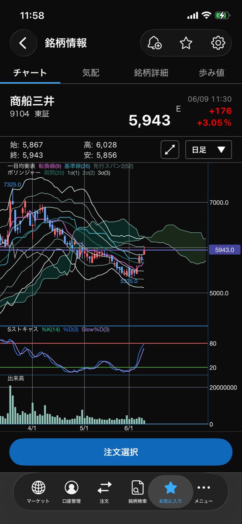Tap the 銘柄情報 page title
The width and height of the screenshot is (242, 524).
66,43
